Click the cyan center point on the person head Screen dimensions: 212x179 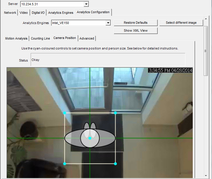[90, 138]
